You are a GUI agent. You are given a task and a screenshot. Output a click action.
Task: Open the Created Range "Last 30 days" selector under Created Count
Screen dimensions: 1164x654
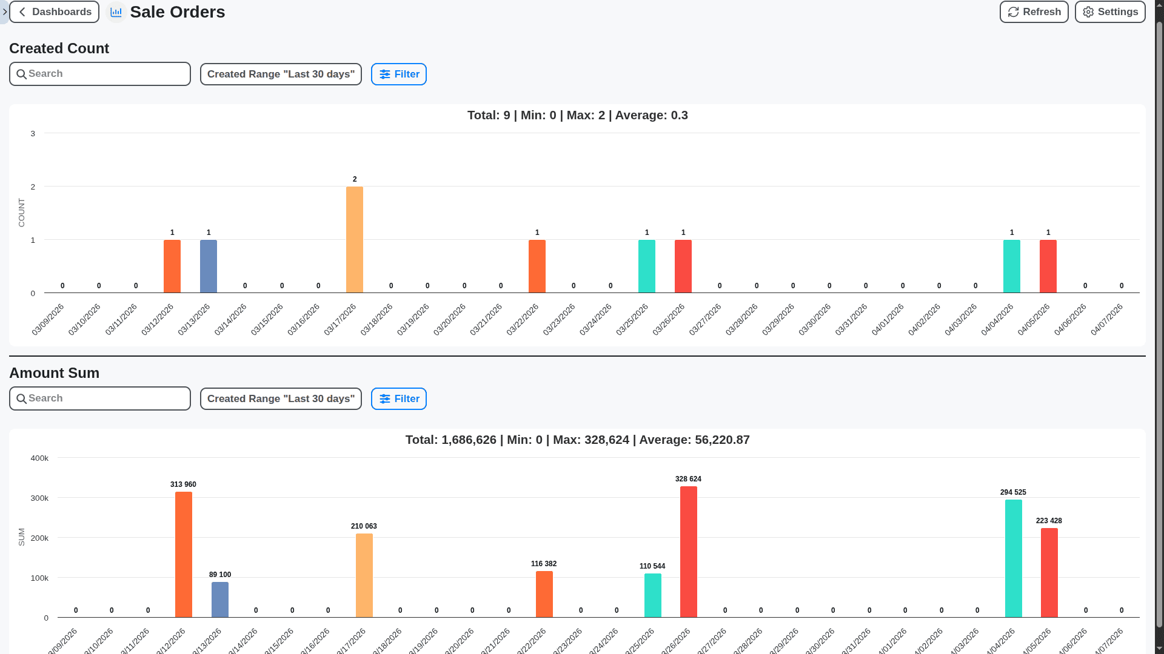point(281,74)
